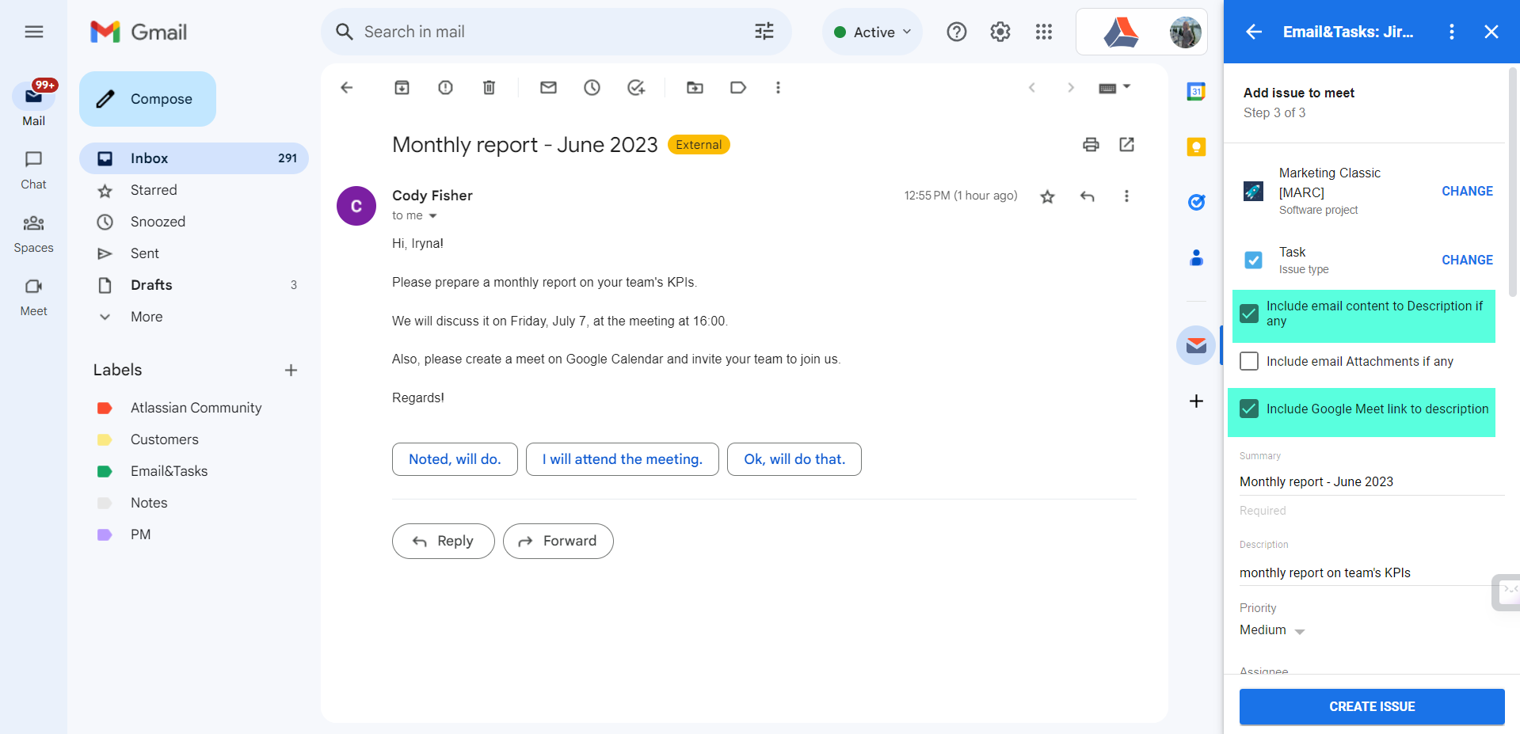Open the Drafts folder
The height and width of the screenshot is (734, 1520).
194,285
